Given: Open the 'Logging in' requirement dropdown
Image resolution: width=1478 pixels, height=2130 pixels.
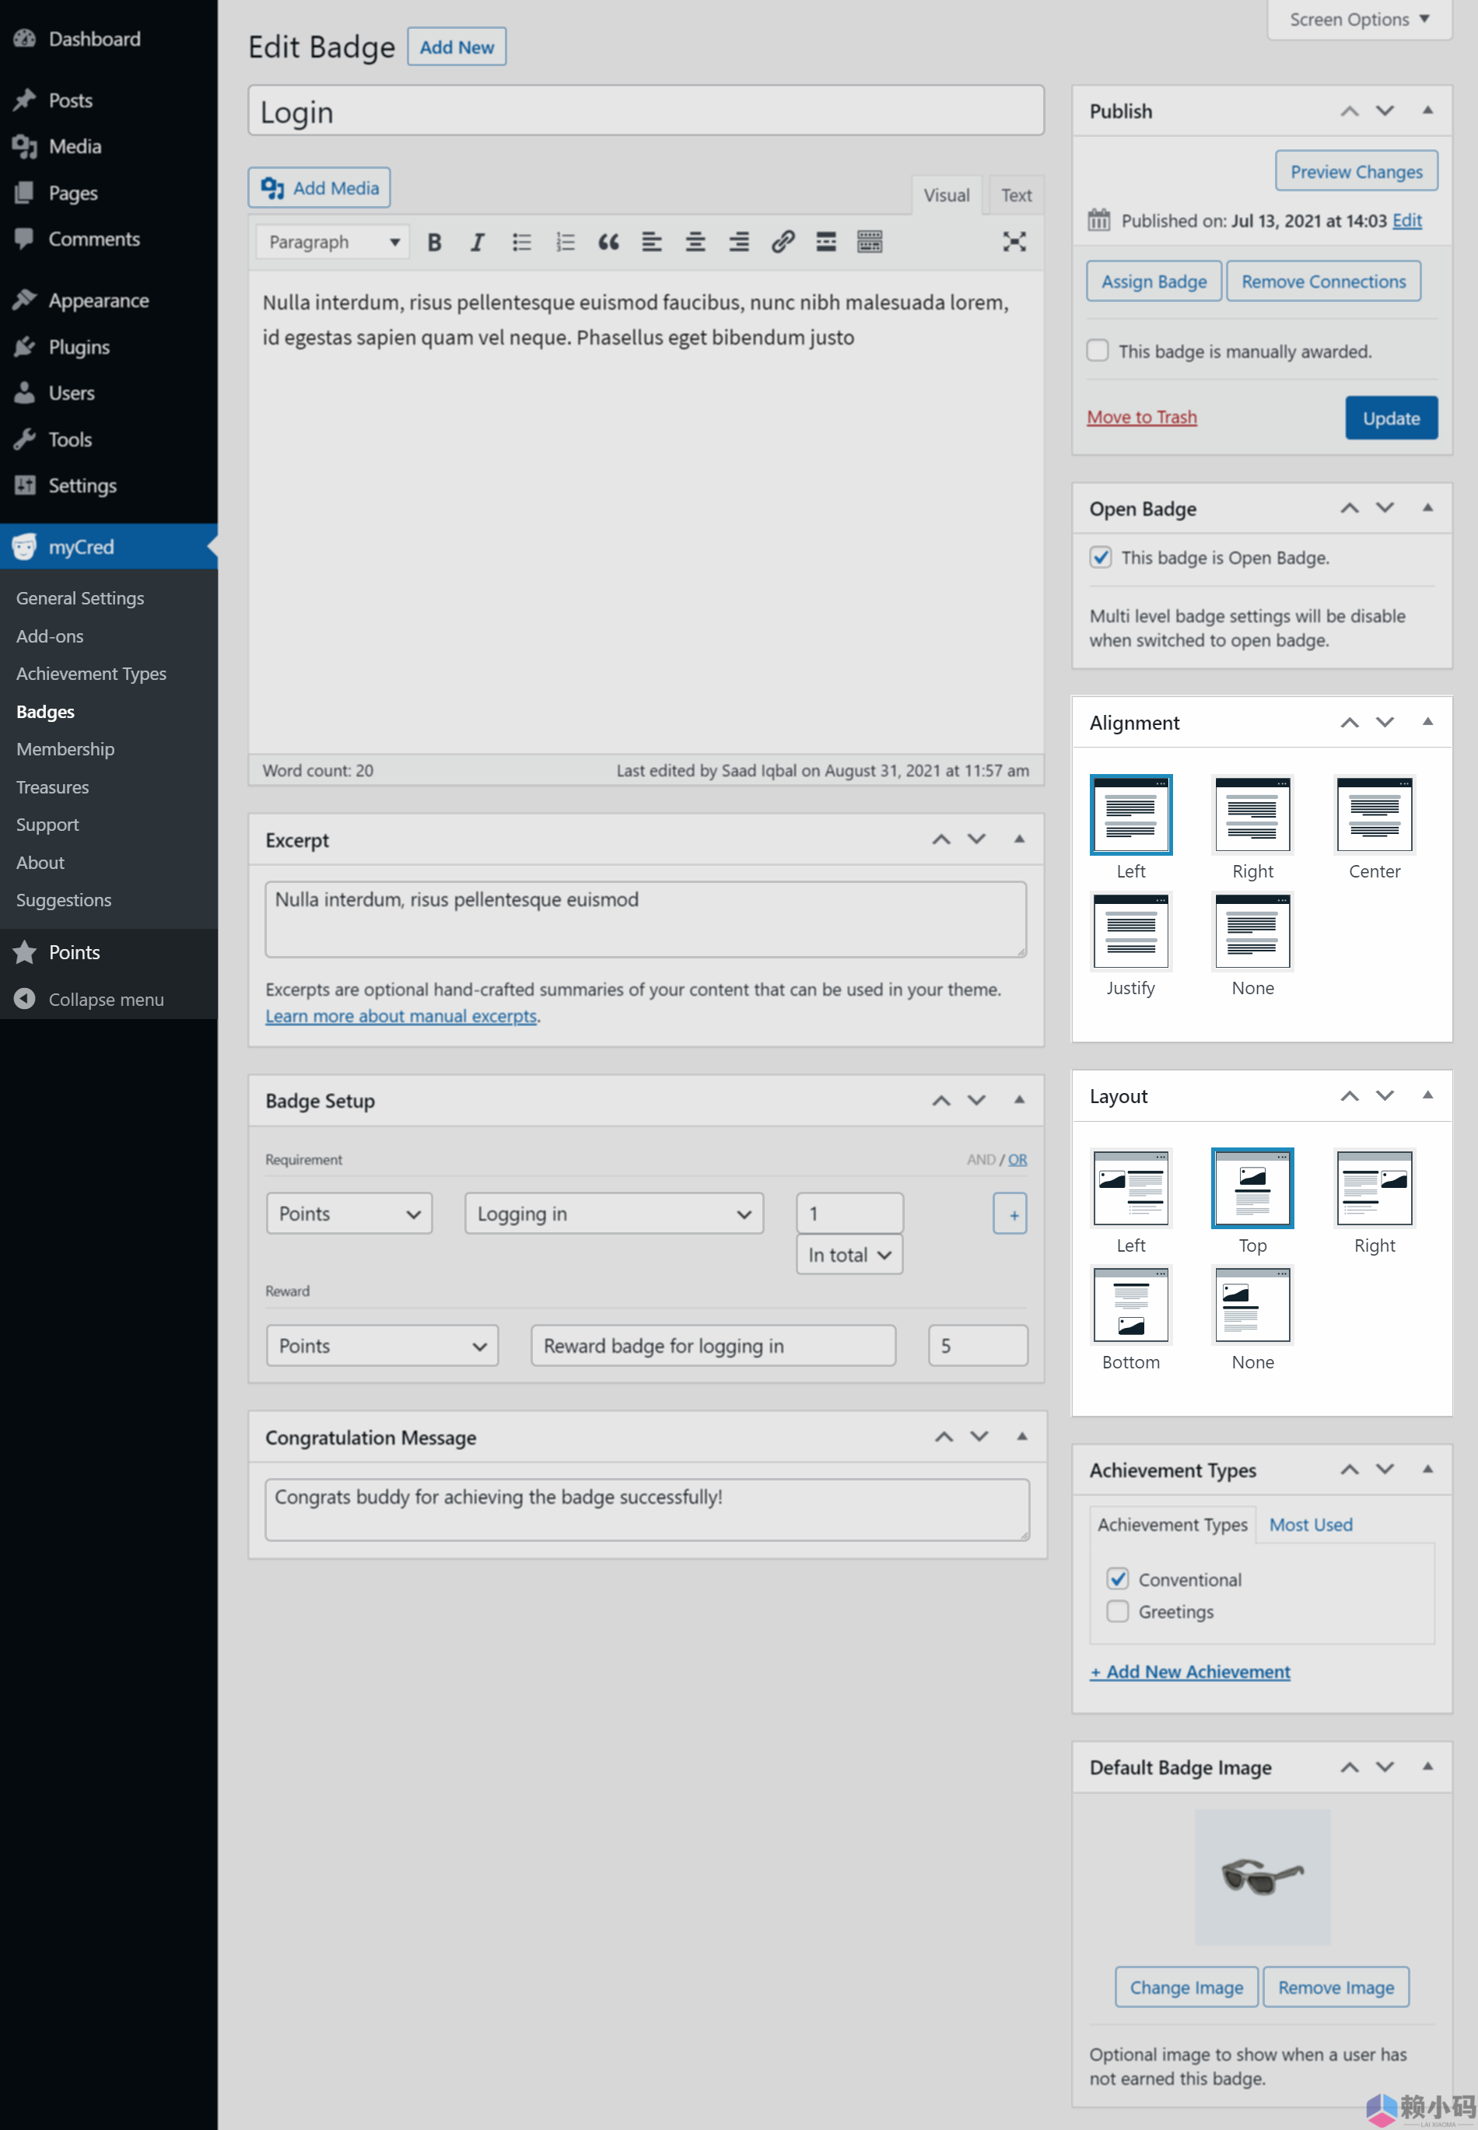Looking at the screenshot, I should [x=613, y=1214].
